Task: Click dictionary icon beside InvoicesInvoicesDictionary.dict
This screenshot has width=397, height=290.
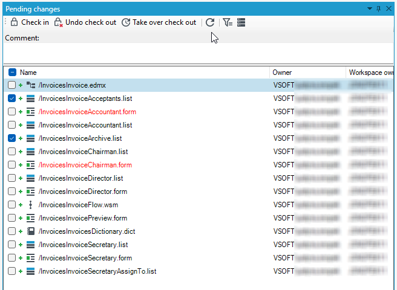Action: click(x=31, y=231)
